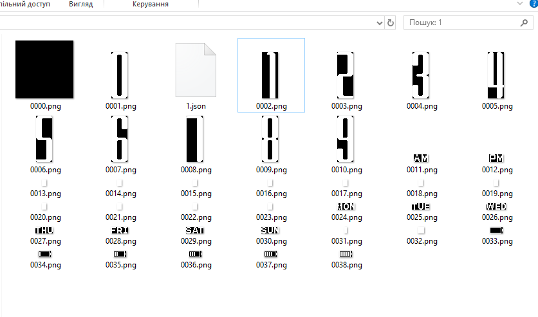
Task: Select battery image 0033.png
Action: click(x=496, y=230)
